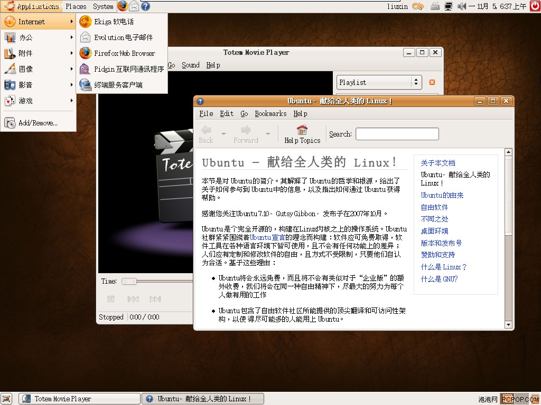
Task: Switch to Totem Movie Player taskbar button
Action: tap(80, 399)
